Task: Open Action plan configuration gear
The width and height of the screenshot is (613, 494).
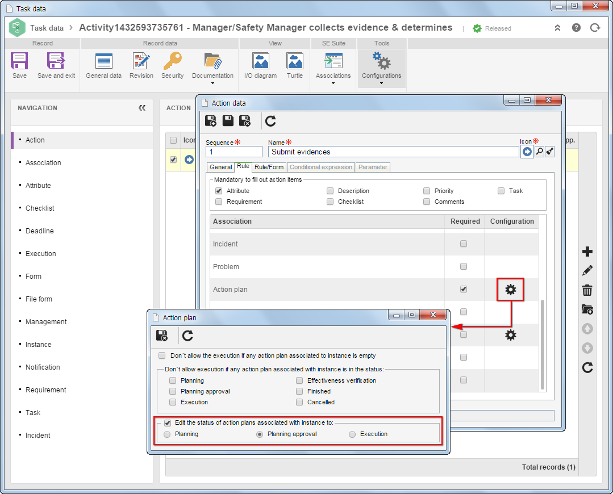Action: pyautogui.click(x=511, y=290)
